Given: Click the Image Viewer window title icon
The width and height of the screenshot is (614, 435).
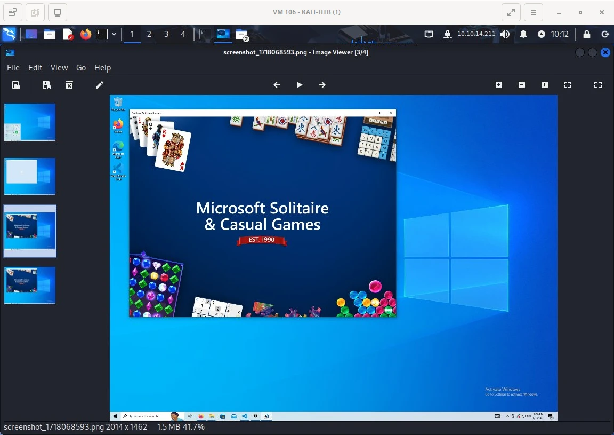Looking at the screenshot, I should tap(10, 52).
